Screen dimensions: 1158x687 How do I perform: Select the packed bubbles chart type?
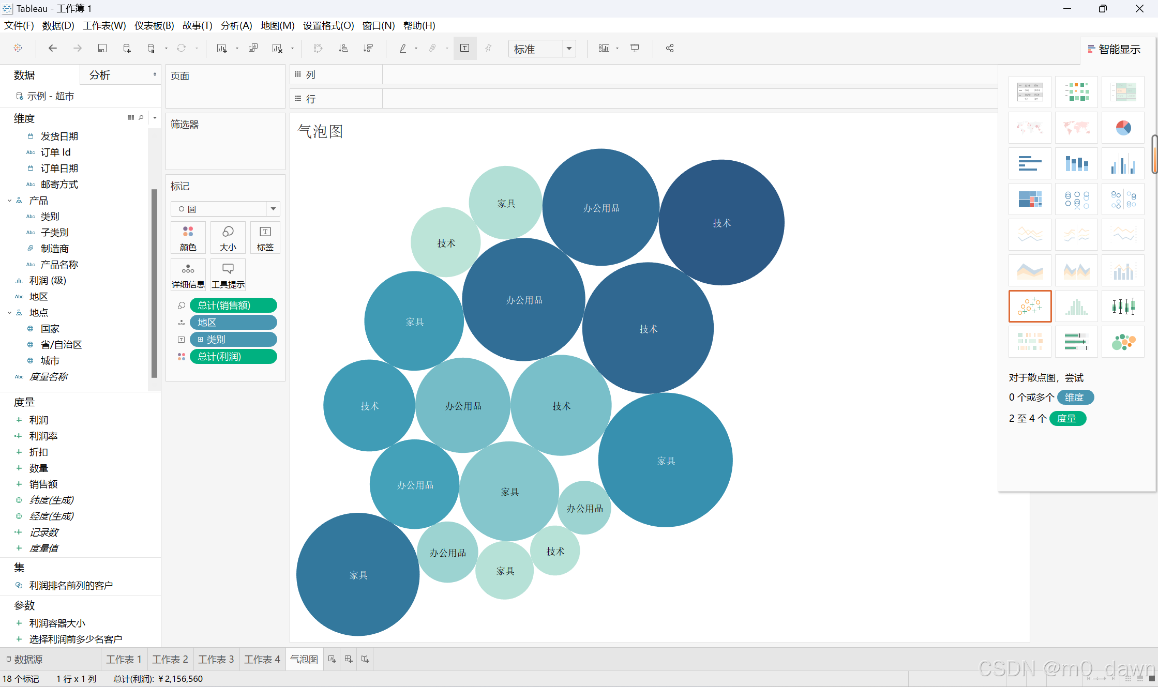(x=1123, y=342)
